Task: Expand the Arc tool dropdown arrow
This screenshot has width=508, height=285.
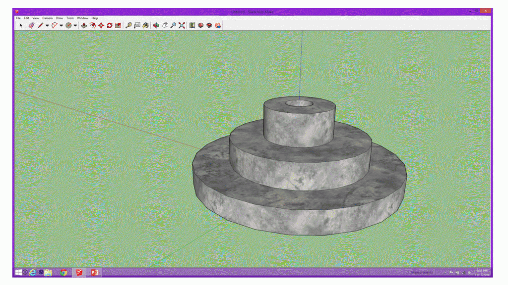Action: [61, 25]
